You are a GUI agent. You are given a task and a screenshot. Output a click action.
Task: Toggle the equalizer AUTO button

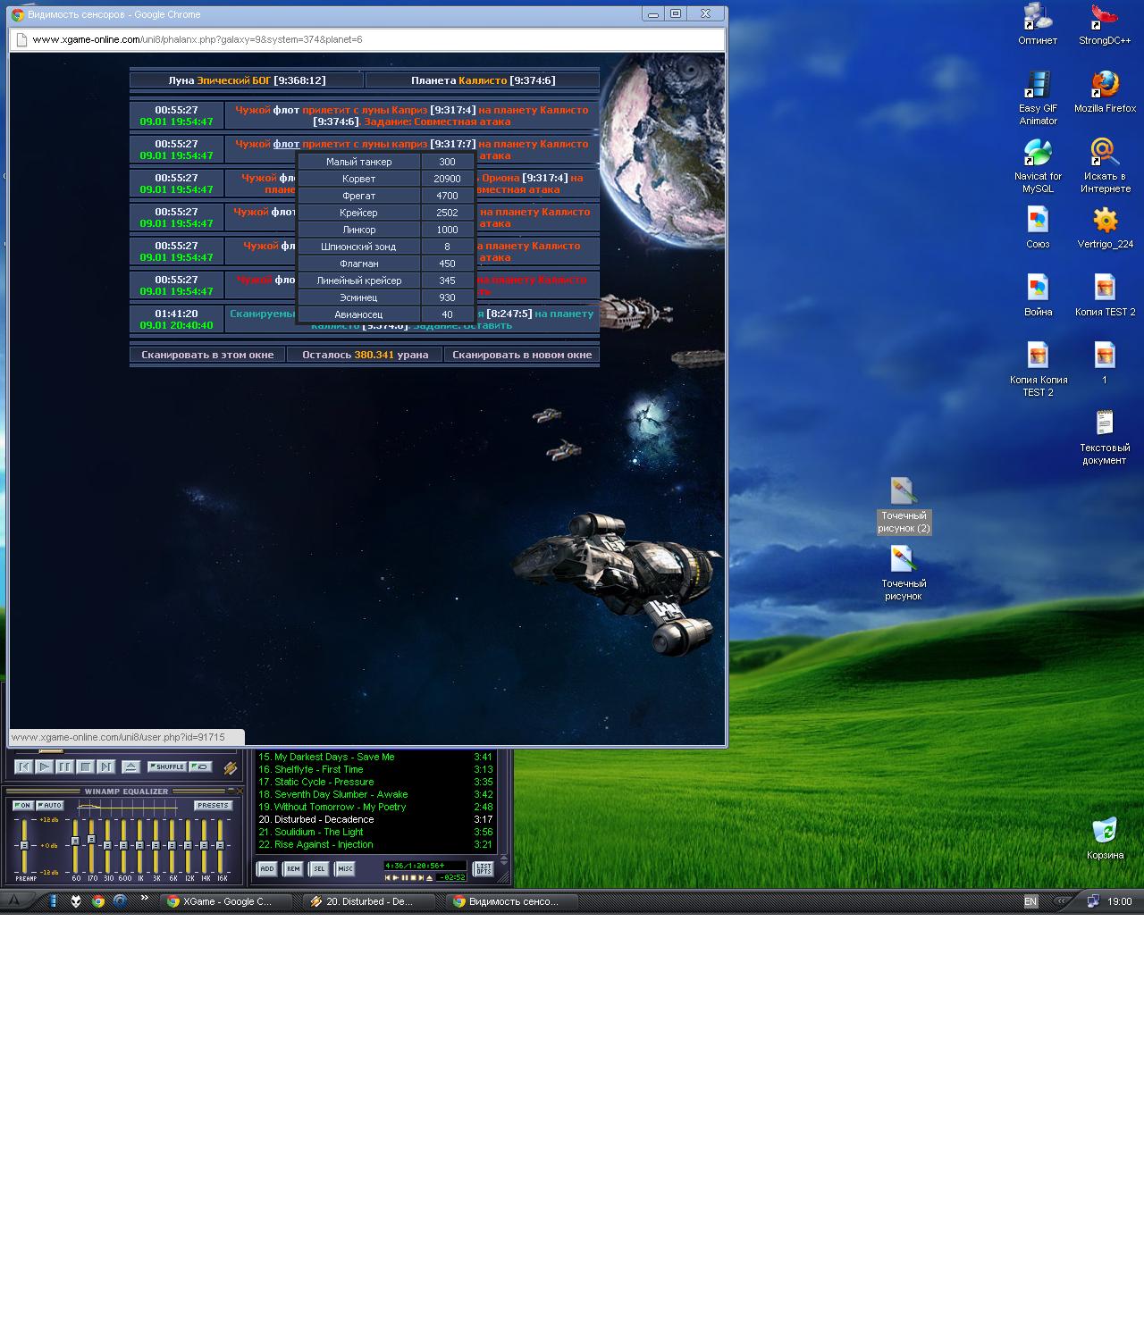[x=50, y=806]
